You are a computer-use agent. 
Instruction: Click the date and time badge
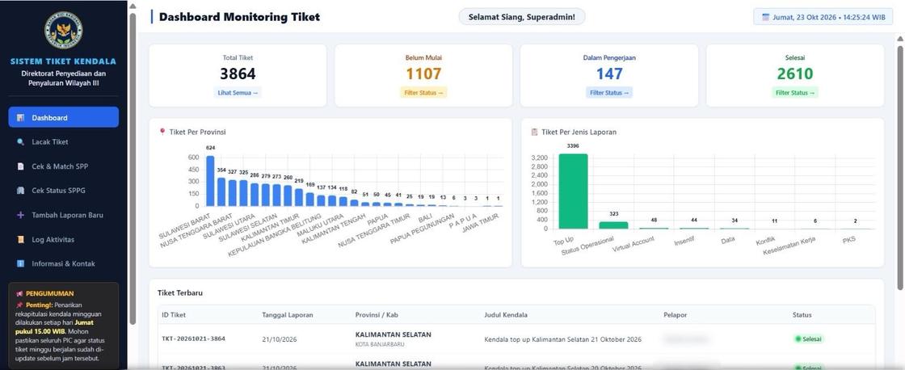[x=823, y=17]
